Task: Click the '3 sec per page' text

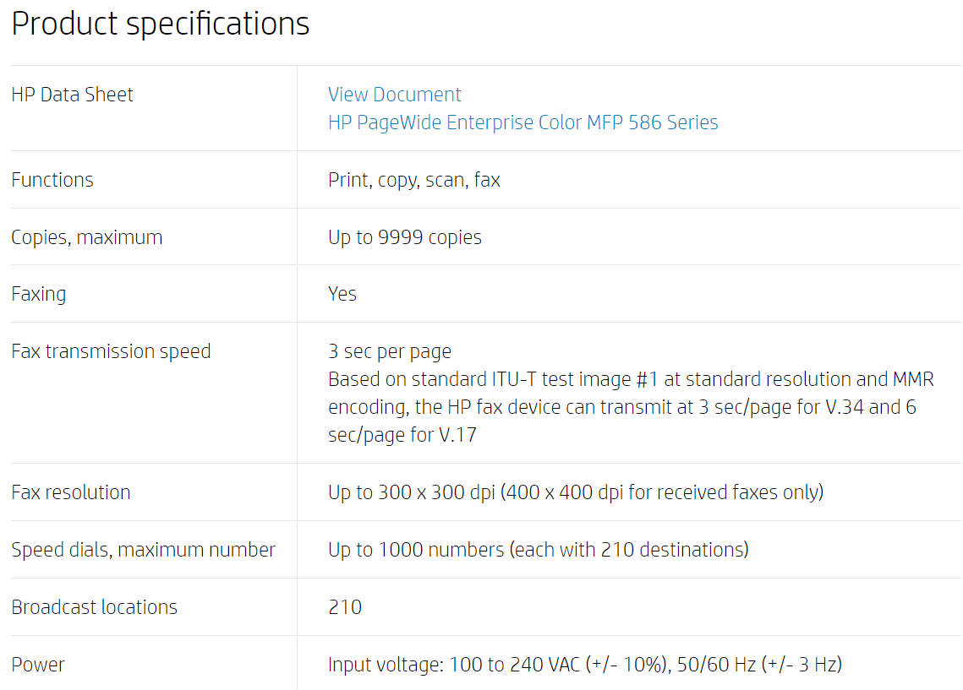Action: [x=389, y=351]
